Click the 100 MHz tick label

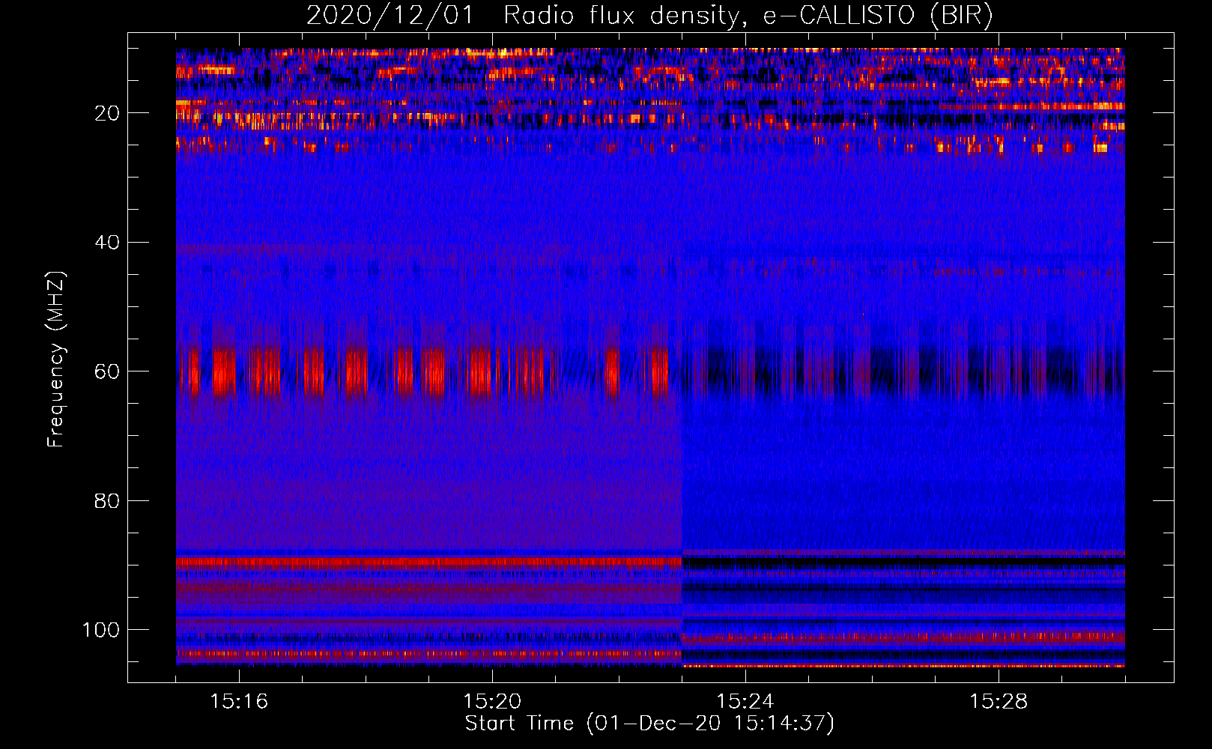pos(101,630)
